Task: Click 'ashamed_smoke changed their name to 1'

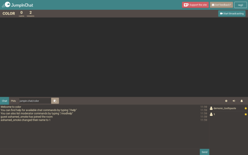Action: 25,120
